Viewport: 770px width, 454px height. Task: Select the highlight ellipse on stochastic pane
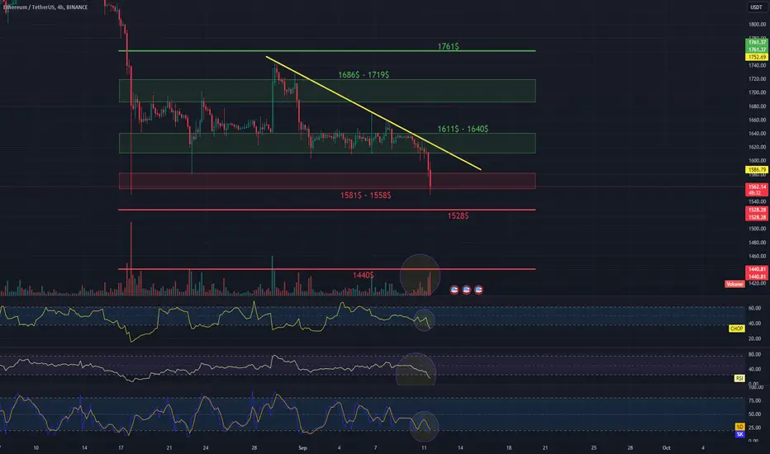424,427
